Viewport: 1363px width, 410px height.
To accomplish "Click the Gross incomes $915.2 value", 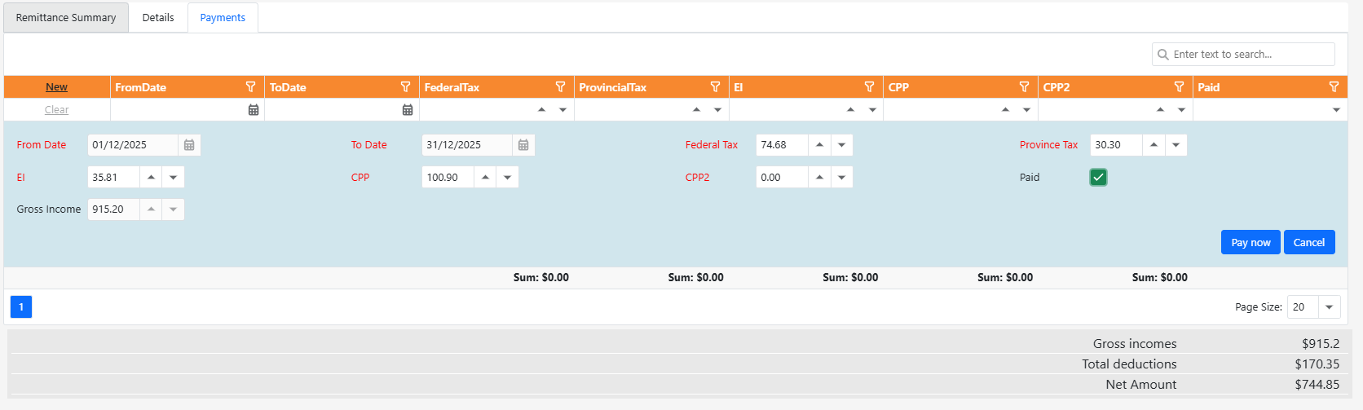I will point(1321,343).
